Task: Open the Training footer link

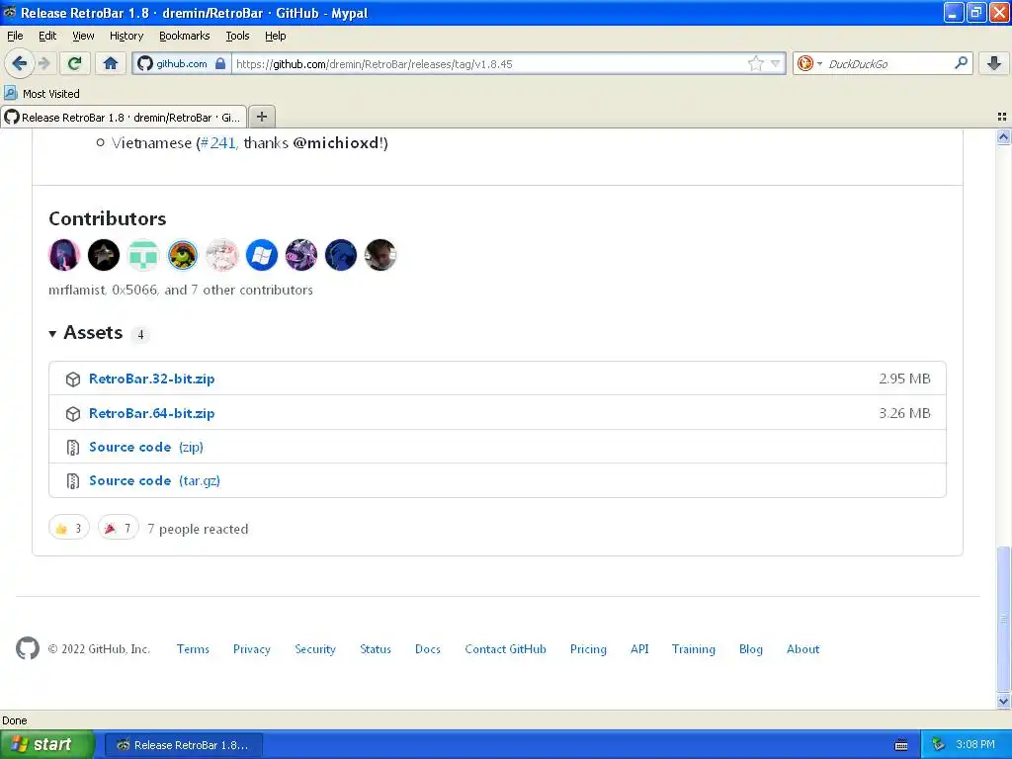Action: point(693,649)
